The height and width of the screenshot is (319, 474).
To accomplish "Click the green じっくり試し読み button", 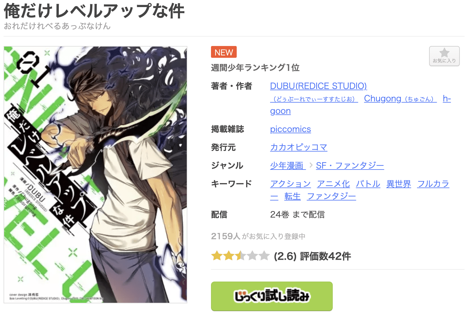I will pyautogui.click(x=272, y=296).
